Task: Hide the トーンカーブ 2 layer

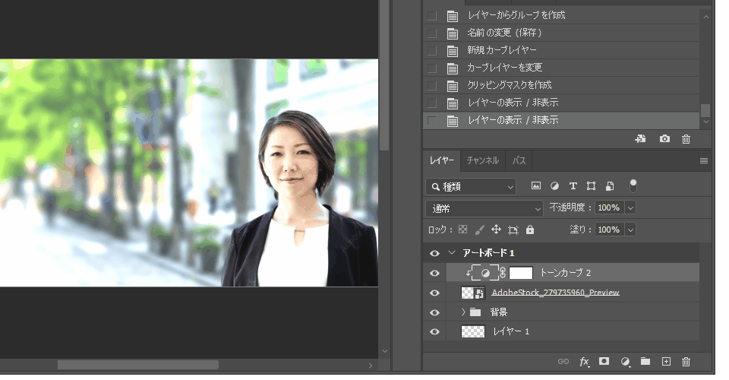Action: (x=434, y=273)
